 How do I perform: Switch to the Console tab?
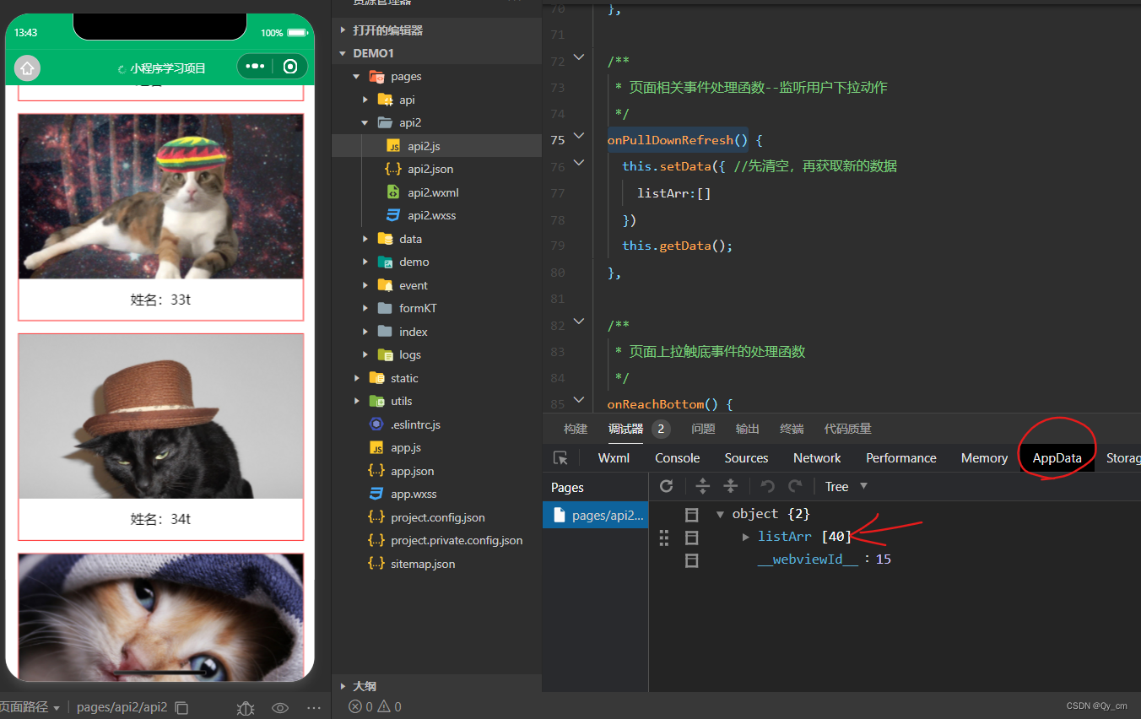(x=678, y=458)
